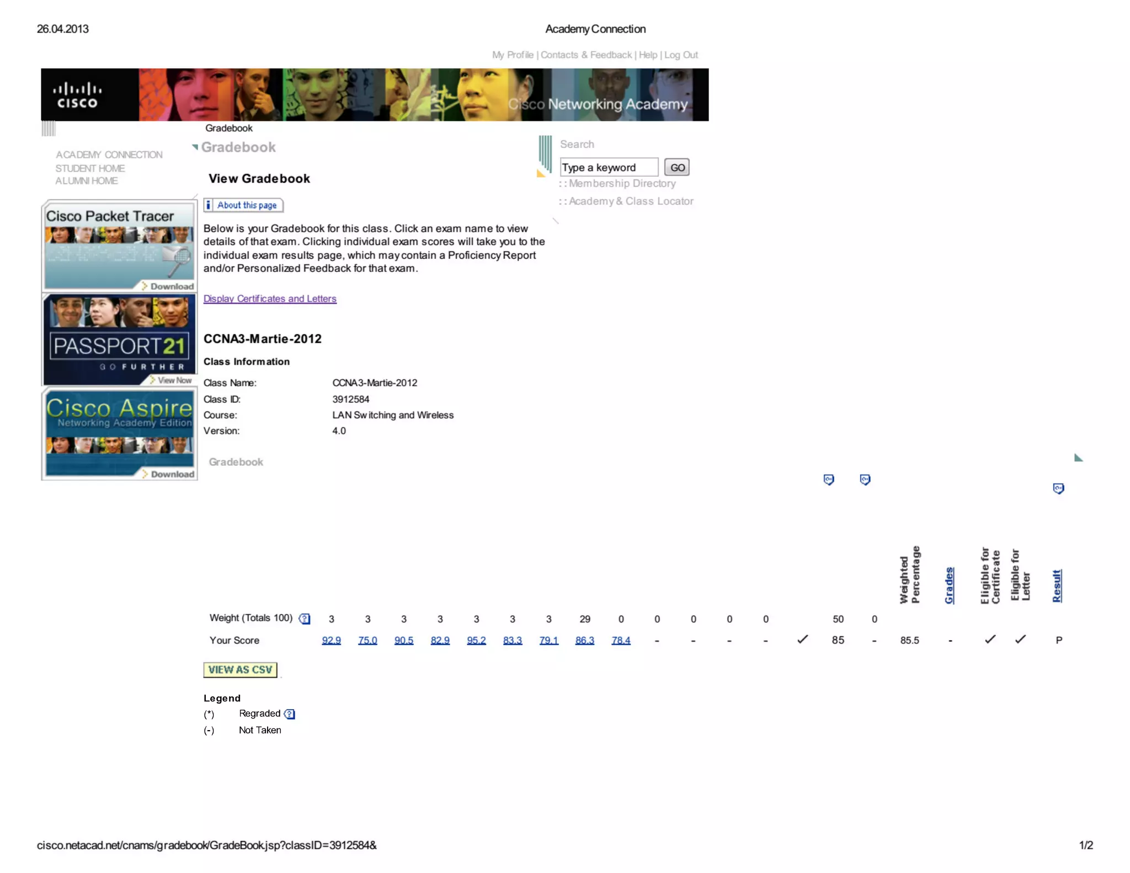Open the Cisco Aspire download banner
Screen dimensions: 1130x873
119,434
